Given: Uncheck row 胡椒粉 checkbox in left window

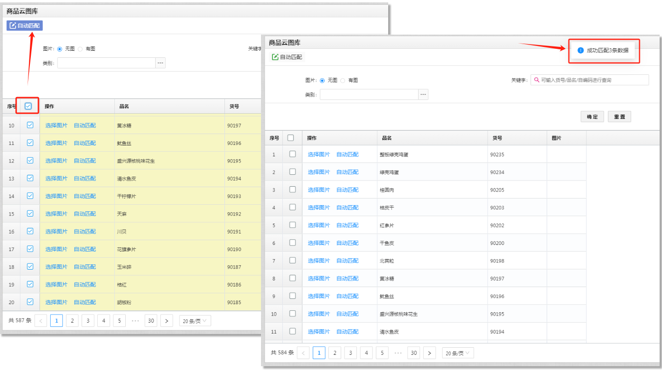Looking at the screenshot, I should tap(30, 302).
